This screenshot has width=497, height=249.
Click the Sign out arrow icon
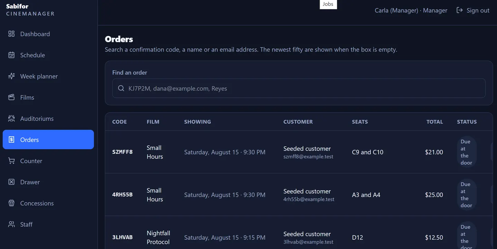tap(459, 10)
